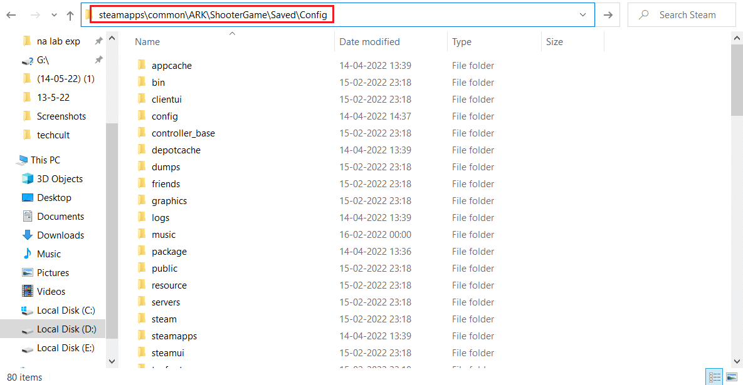Go up one folder level

70,15
